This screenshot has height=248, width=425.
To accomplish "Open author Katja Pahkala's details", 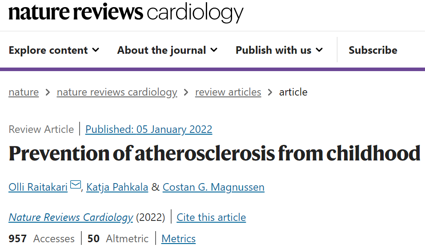I will 117,187.
